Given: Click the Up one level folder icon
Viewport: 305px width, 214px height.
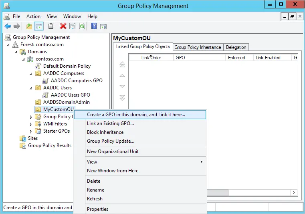Looking at the screenshot, I should 29,26.
